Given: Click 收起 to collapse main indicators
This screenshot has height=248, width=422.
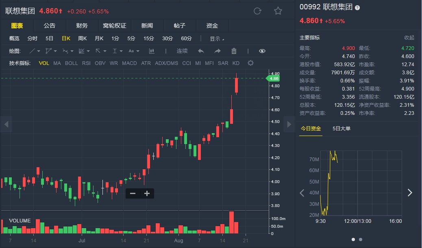Looking at the screenshot, I should pyautogui.click(x=409, y=38).
